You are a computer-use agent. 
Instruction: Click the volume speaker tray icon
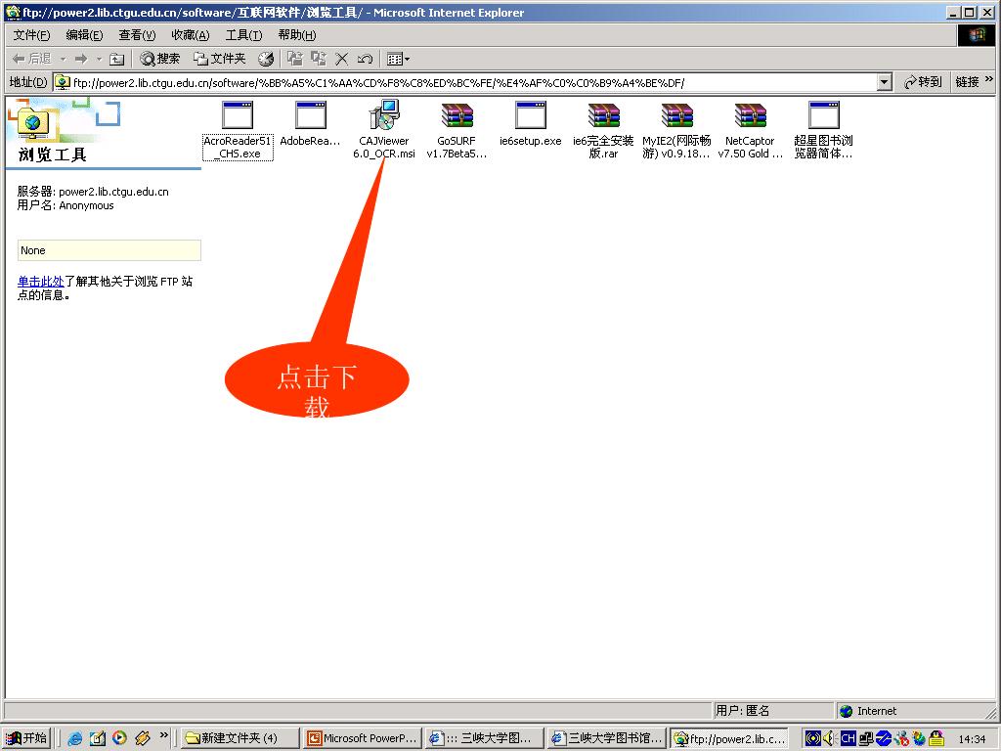tap(830, 738)
